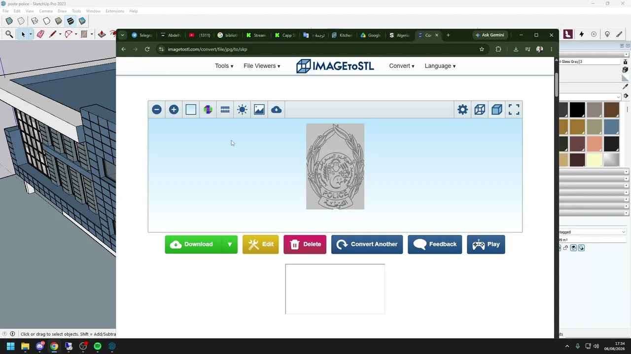Bookmark this page with the star icon

[482, 49]
